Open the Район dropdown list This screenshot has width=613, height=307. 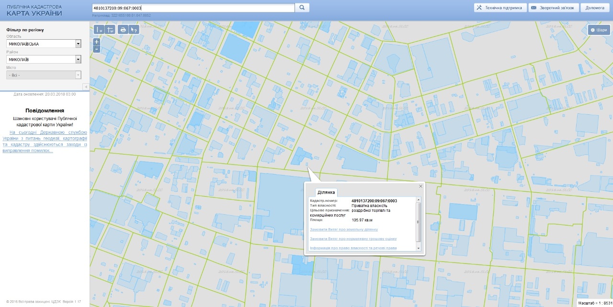pos(78,59)
